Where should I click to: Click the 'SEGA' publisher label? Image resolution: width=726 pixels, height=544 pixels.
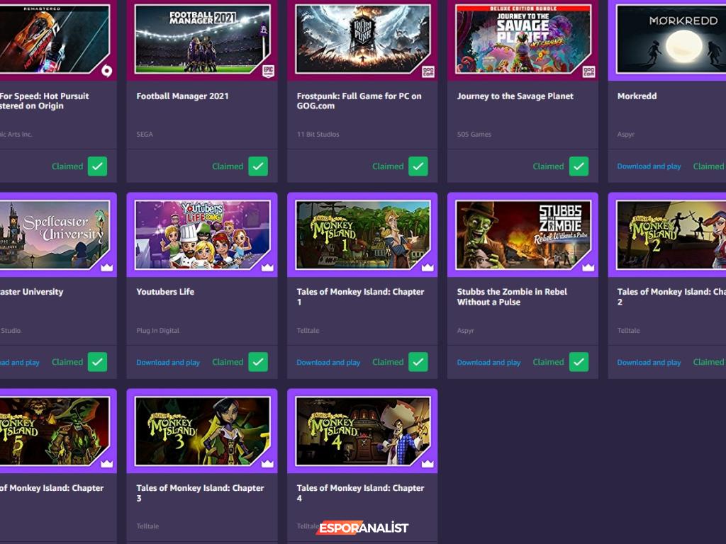(145, 134)
